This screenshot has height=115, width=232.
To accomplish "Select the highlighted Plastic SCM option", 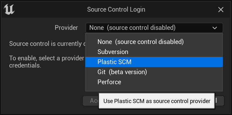I will (154, 62).
